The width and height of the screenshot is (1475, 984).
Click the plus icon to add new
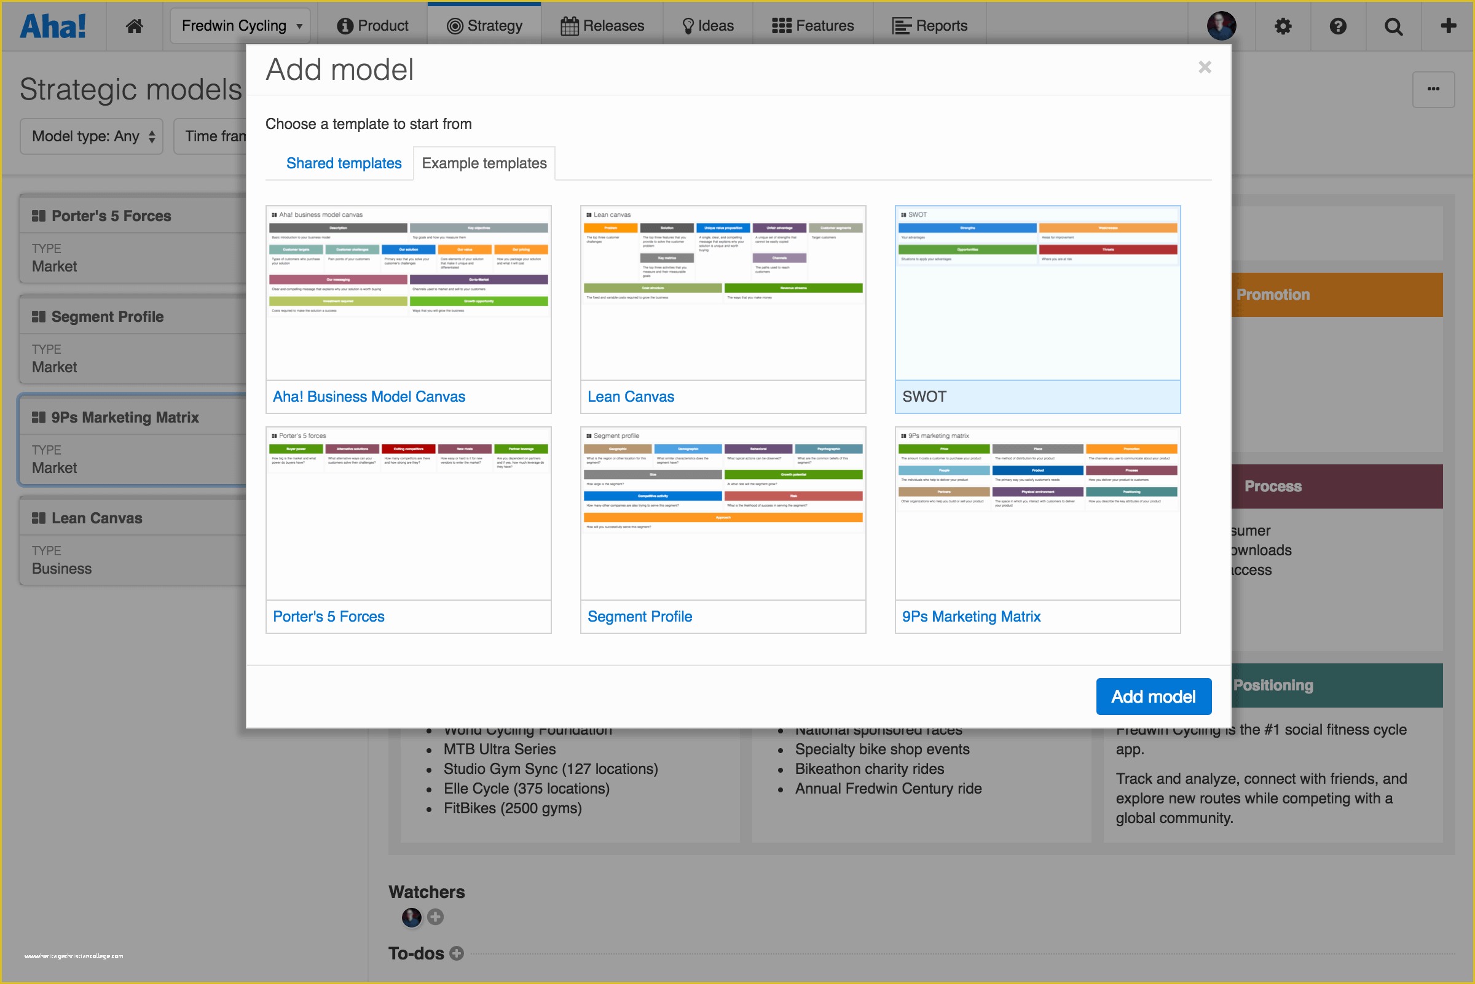[1449, 24]
